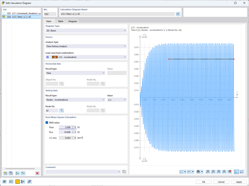Print the diagram
The height and width of the screenshot is (186, 249).
click(x=198, y=172)
